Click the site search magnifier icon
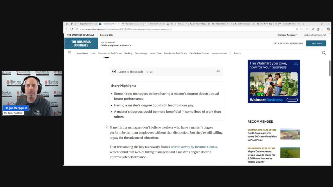The height and width of the screenshot is (187, 333). click(324, 53)
